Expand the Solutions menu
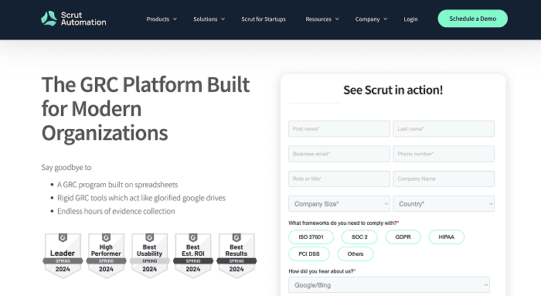Image resolution: width=541 pixels, height=296 pixels. click(x=209, y=19)
